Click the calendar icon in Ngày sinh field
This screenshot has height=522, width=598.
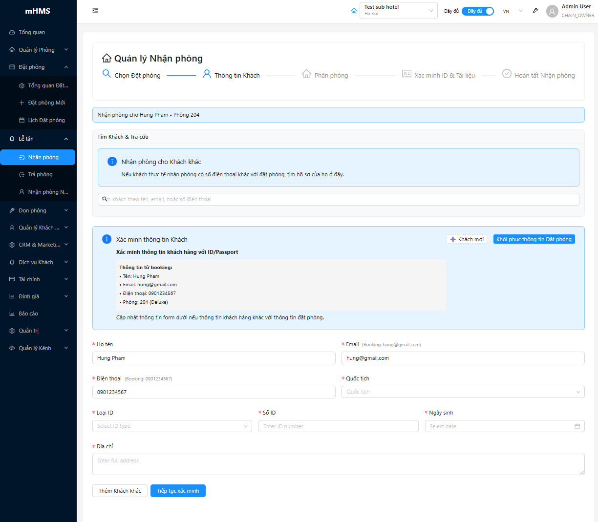(x=577, y=426)
